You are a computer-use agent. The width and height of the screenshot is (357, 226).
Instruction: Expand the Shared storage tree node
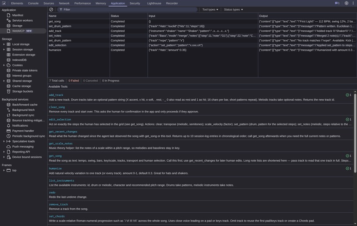click(4, 81)
